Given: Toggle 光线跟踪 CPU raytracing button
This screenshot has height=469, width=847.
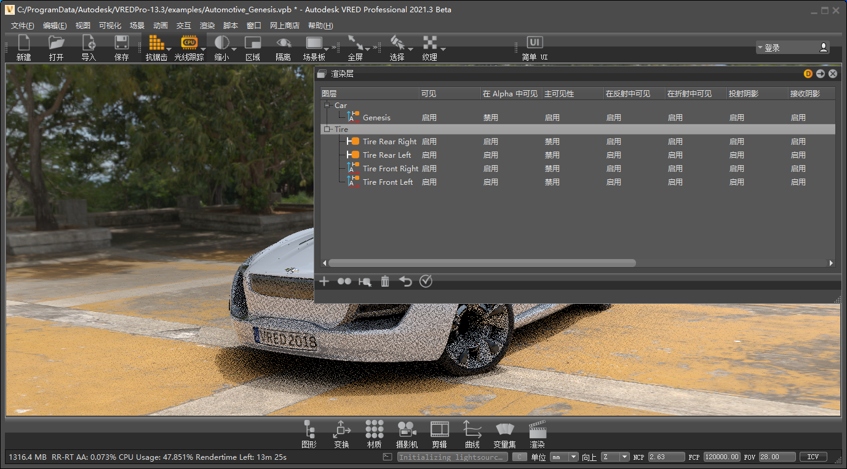Looking at the screenshot, I should (189, 47).
